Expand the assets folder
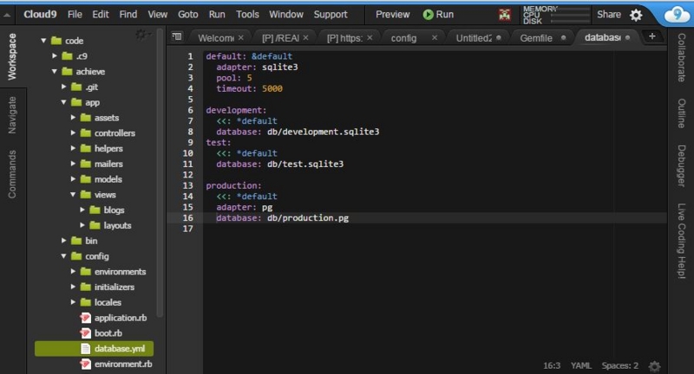Image resolution: width=694 pixels, height=374 pixels. click(73, 118)
